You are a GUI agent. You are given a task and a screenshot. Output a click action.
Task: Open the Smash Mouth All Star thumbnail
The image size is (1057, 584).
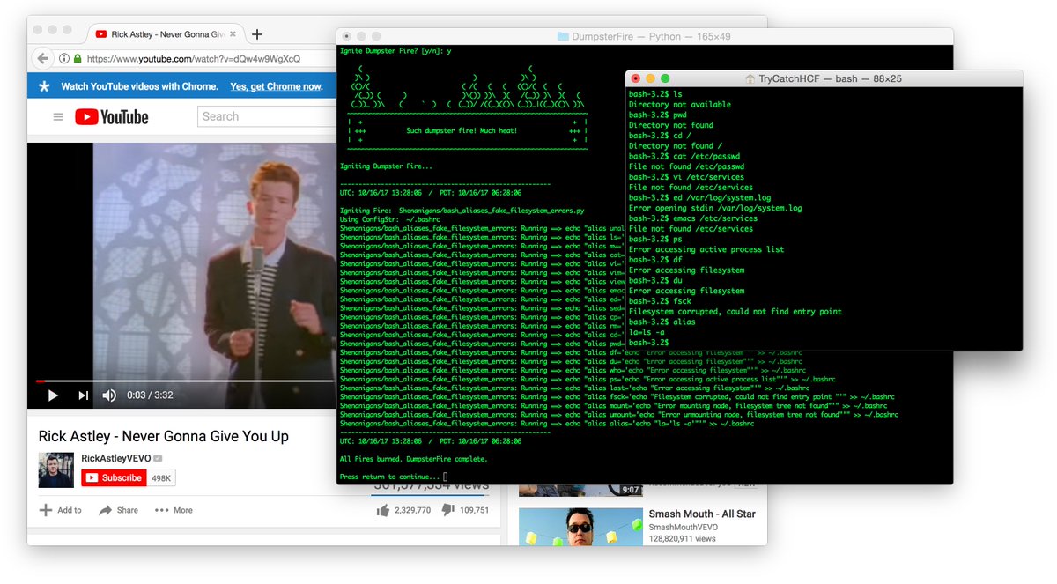(580, 528)
